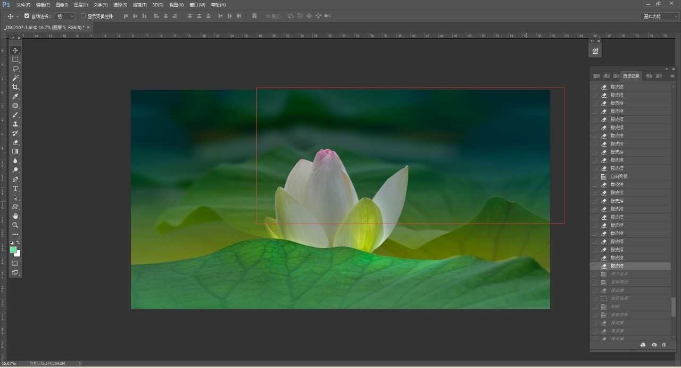This screenshot has height=368, width=681.
Task: Click the delete state trash icon
Action: click(x=664, y=345)
